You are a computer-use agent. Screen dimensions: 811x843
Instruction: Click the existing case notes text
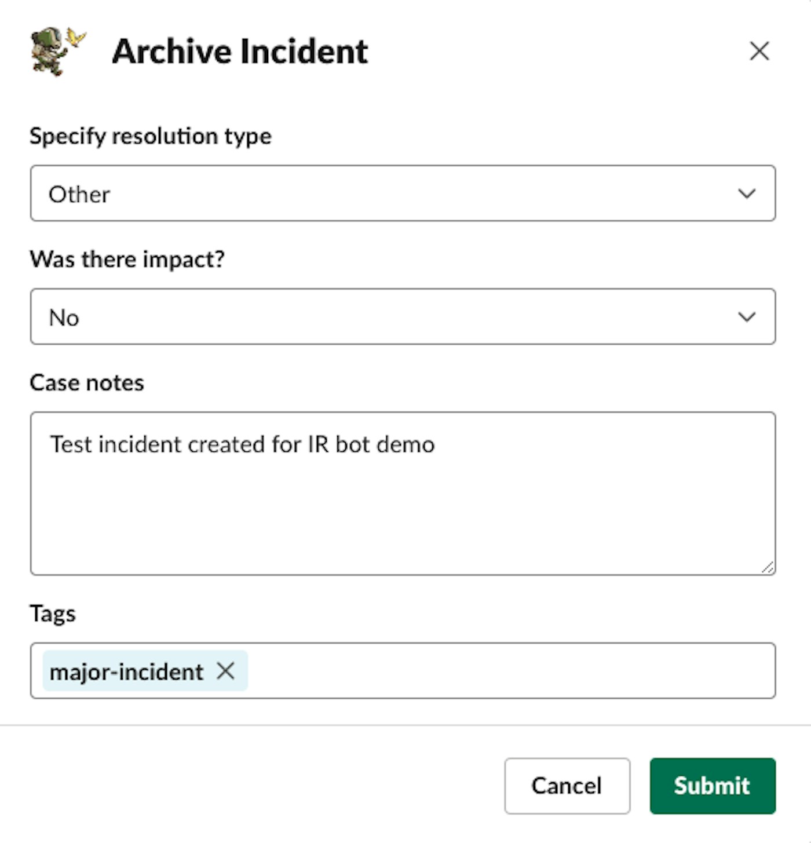[x=242, y=444]
